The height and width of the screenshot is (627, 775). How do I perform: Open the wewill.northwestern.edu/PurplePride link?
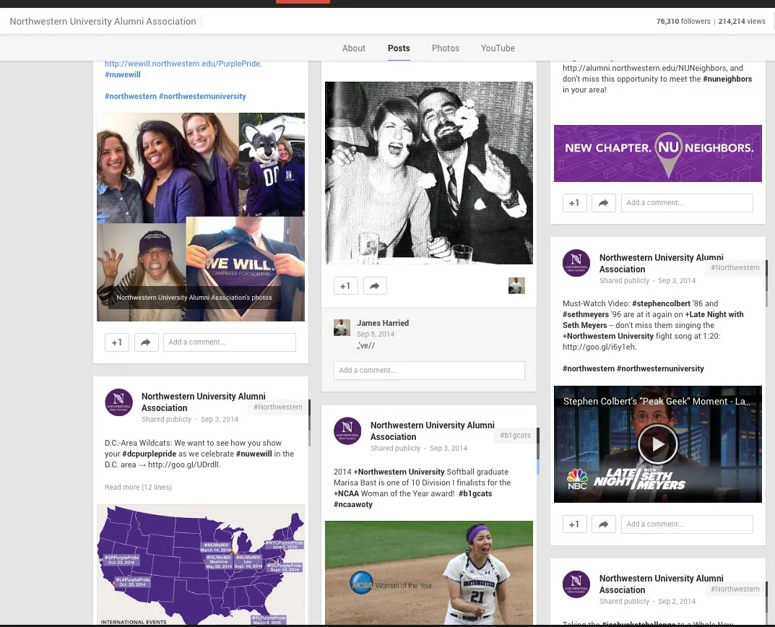(183, 64)
